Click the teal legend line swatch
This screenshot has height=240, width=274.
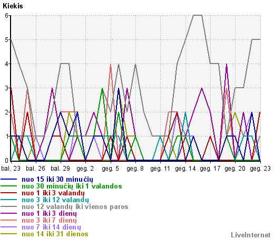(x=9, y=200)
